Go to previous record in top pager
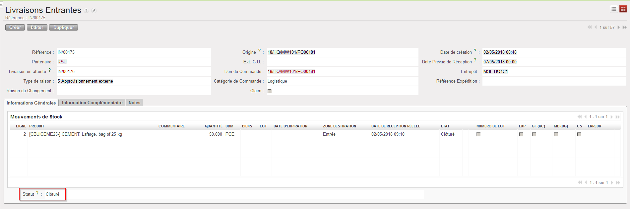The width and height of the screenshot is (630, 209). coord(596,27)
